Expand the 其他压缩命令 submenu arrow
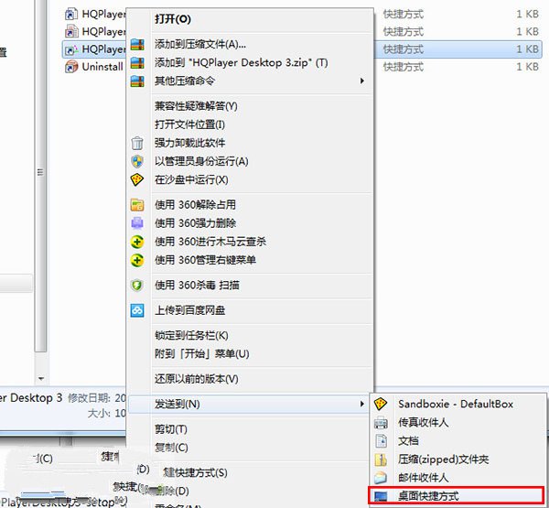The image size is (549, 508). click(x=362, y=81)
